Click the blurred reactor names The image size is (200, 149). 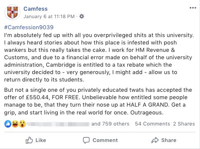[x=58, y=124]
